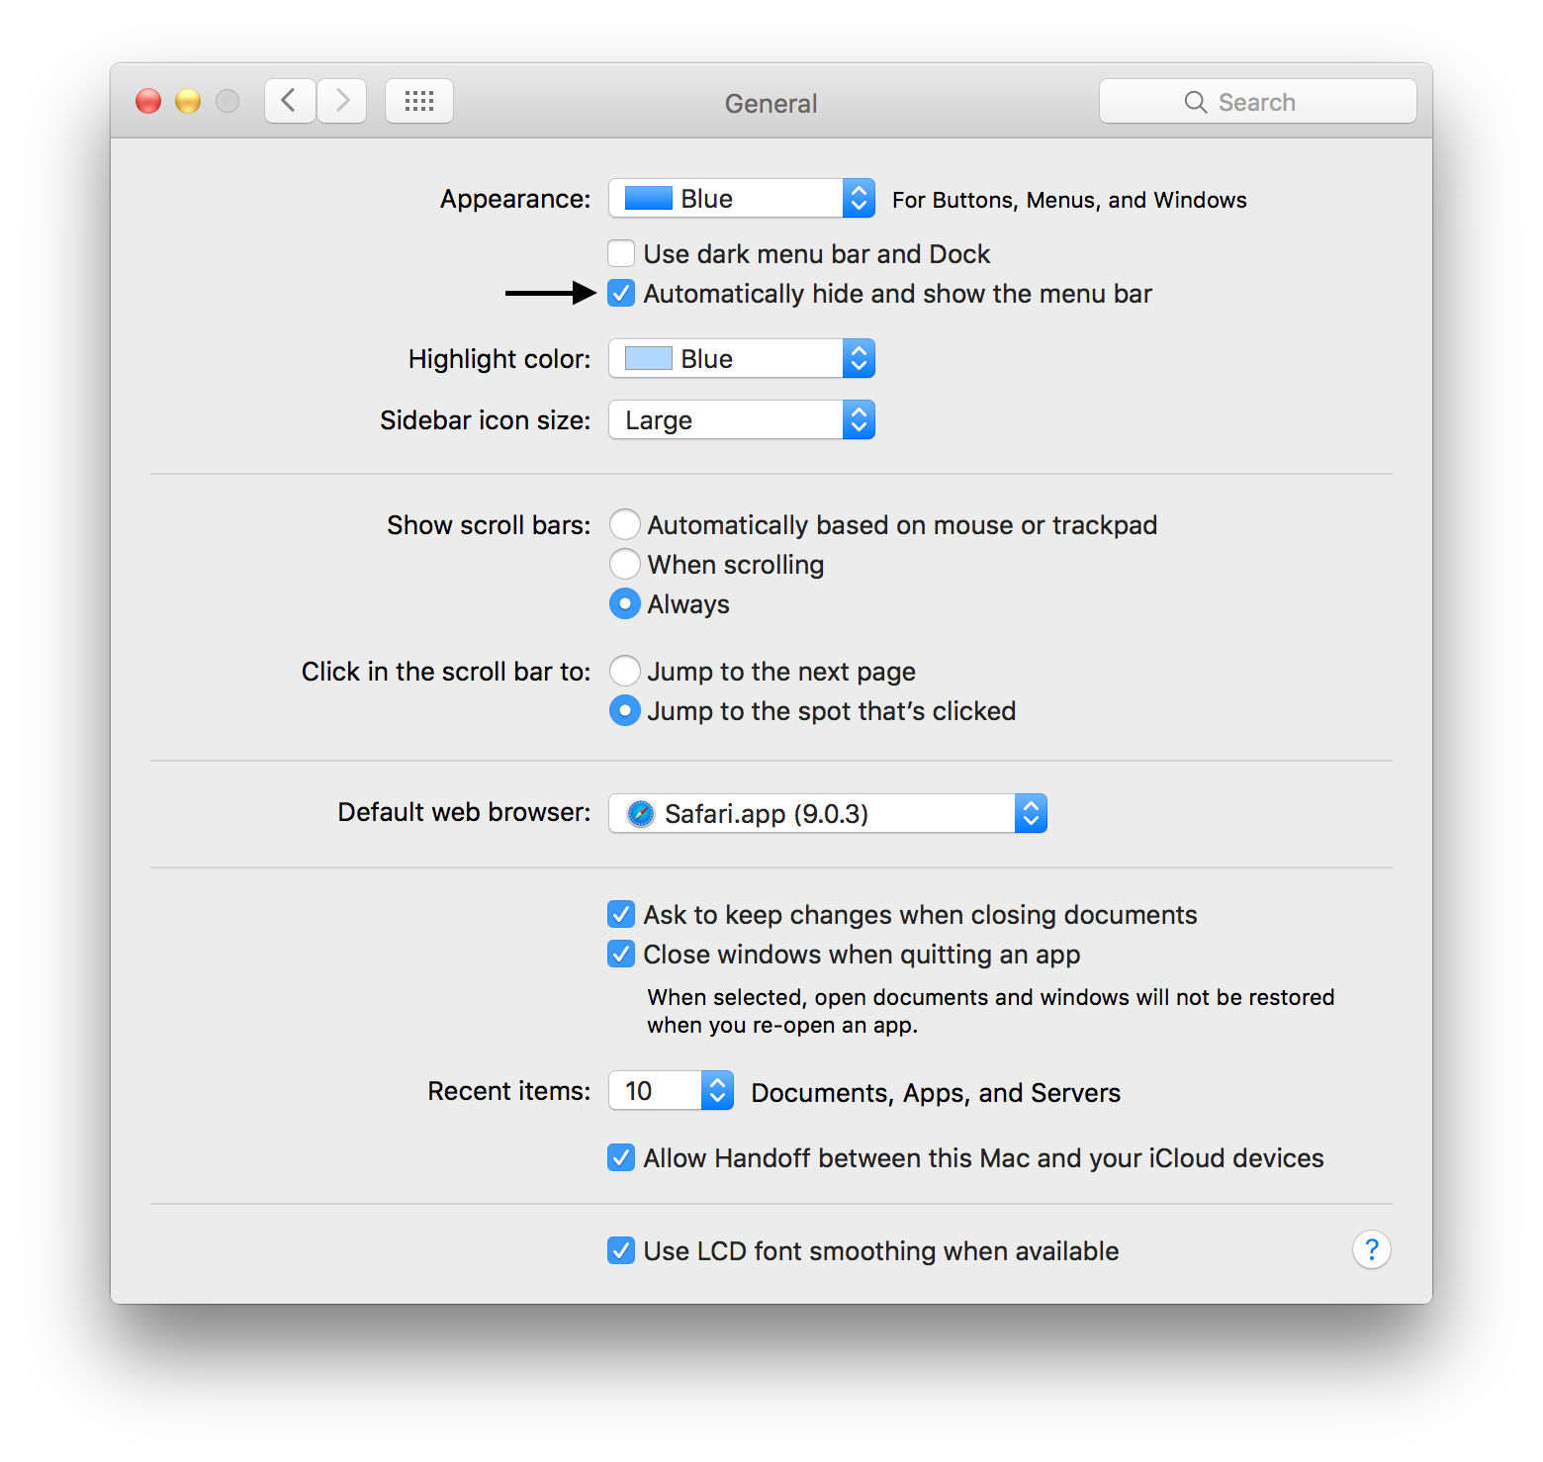Open the help question mark button
The image size is (1543, 1462).
pos(1371,1250)
